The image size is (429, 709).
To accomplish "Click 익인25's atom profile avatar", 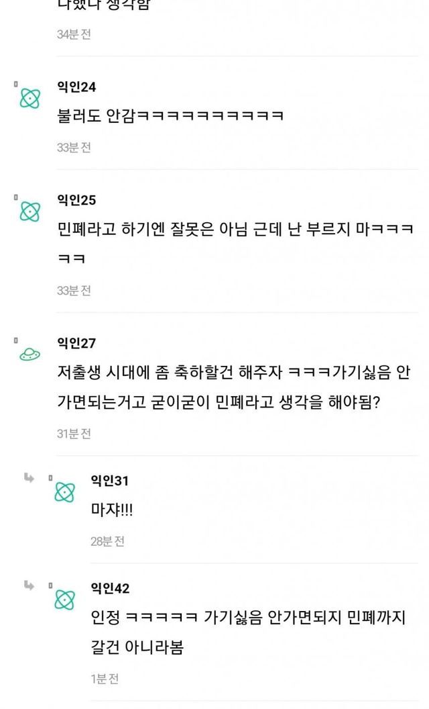I will pos(30,212).
